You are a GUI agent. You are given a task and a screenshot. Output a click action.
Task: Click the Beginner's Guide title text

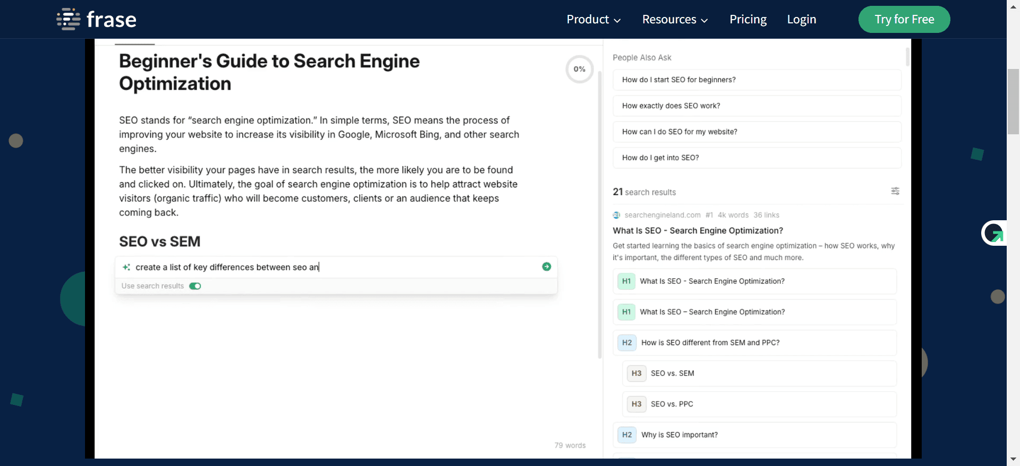click(269, 72)
